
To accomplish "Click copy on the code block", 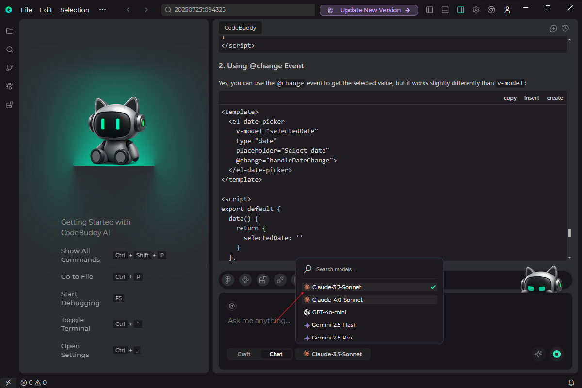I will (x=510, y=98).
